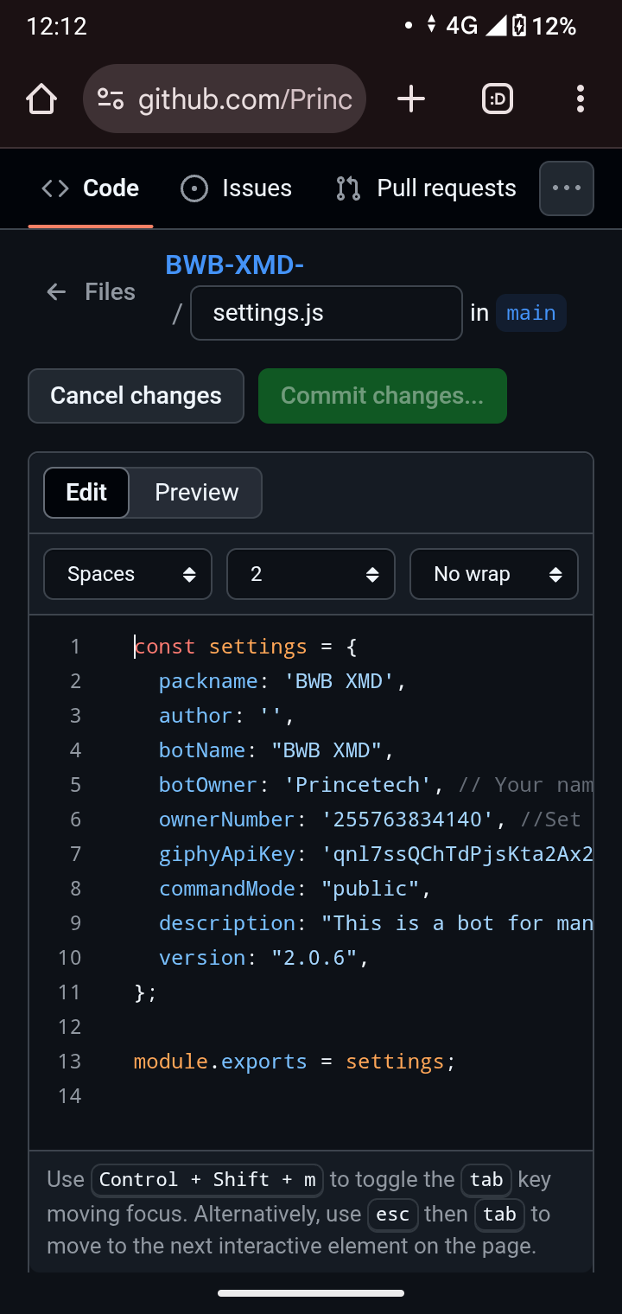Open the tab switcher icon
The height and width of the screenshot is (1314, 622).
pos(498,99)
